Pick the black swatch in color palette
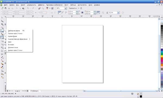The image size is (163, 98). click(x=162, y=26)
